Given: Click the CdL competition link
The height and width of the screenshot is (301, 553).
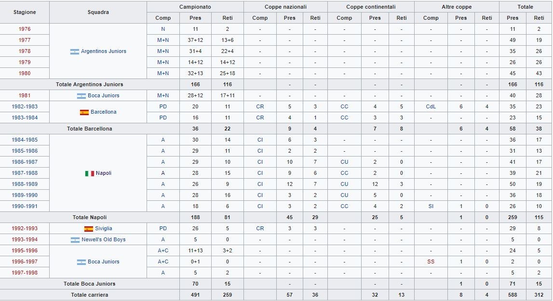Looking at the screenshot, I should (431, 107).
